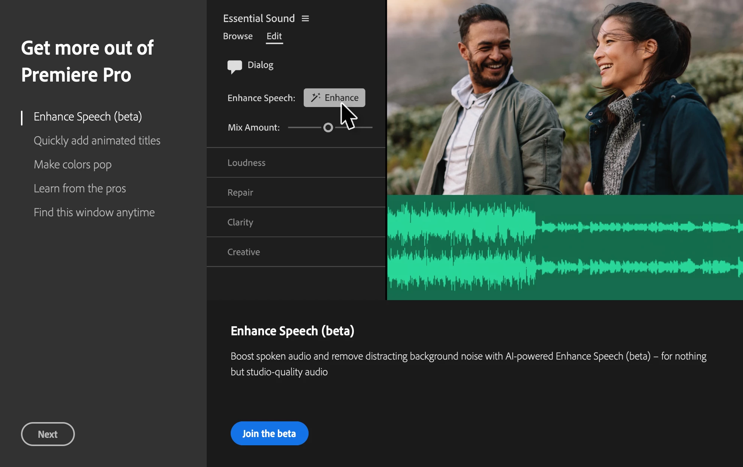Open the Essential Sound panel menu icon
The height and width of the screenshot is (467, 743).
coord(305,18)
